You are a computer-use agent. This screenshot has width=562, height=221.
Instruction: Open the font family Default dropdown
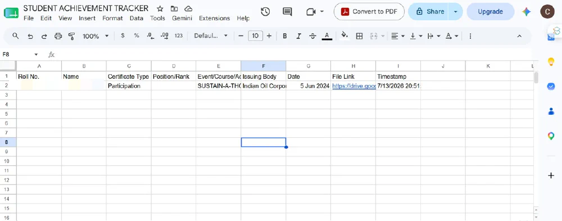211,36
